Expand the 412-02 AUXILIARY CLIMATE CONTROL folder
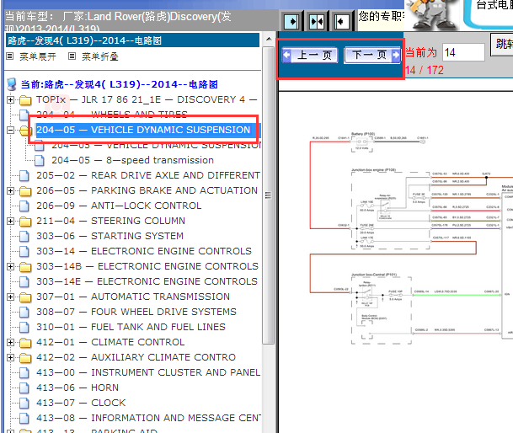The image size is (513, 433). tap(10, 357)
